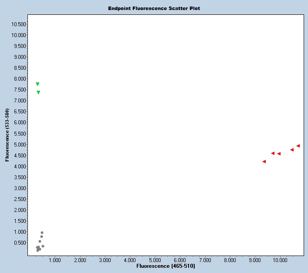
Task: Select the 5.000 tick label on y-axis
Action: coord(20,144)
